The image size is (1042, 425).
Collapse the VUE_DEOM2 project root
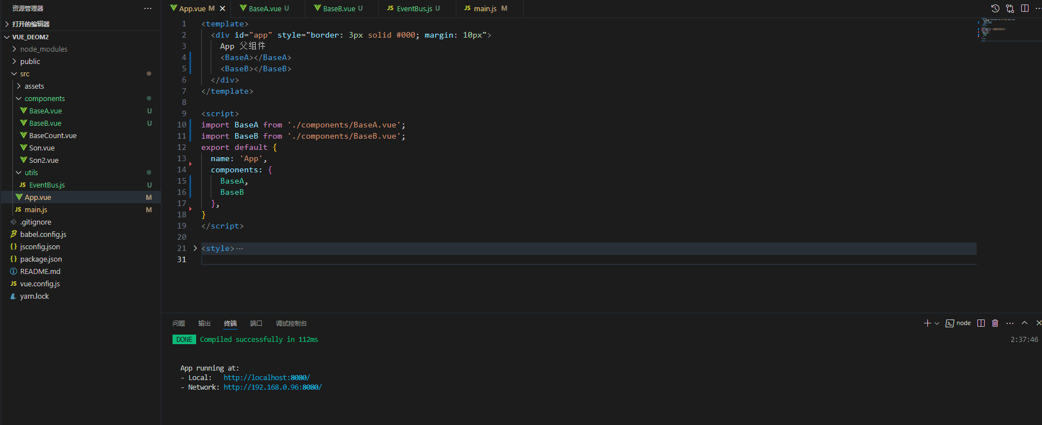click(x=81, y=37)
